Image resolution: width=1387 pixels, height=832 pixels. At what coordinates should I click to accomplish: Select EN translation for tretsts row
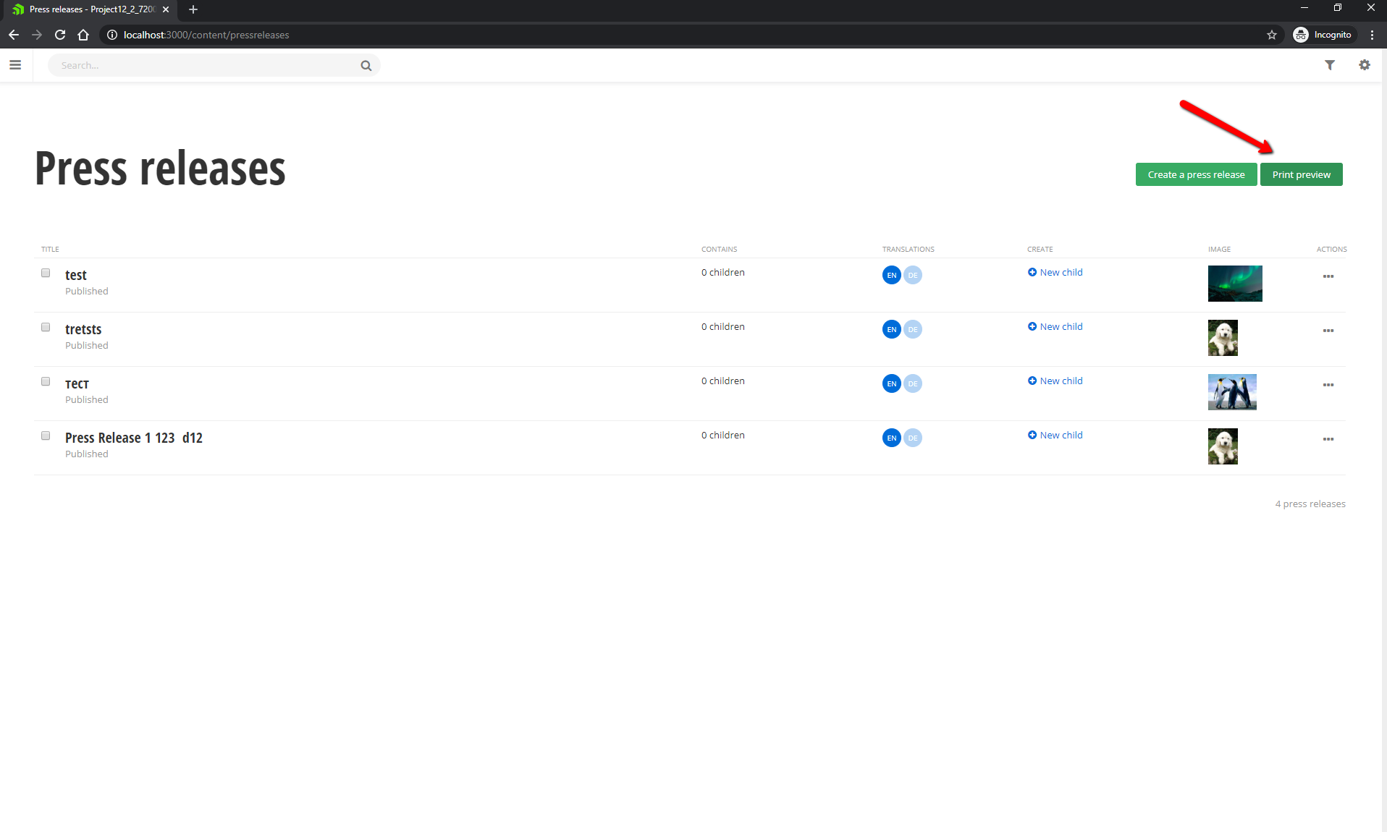click(x=892, y=329)
